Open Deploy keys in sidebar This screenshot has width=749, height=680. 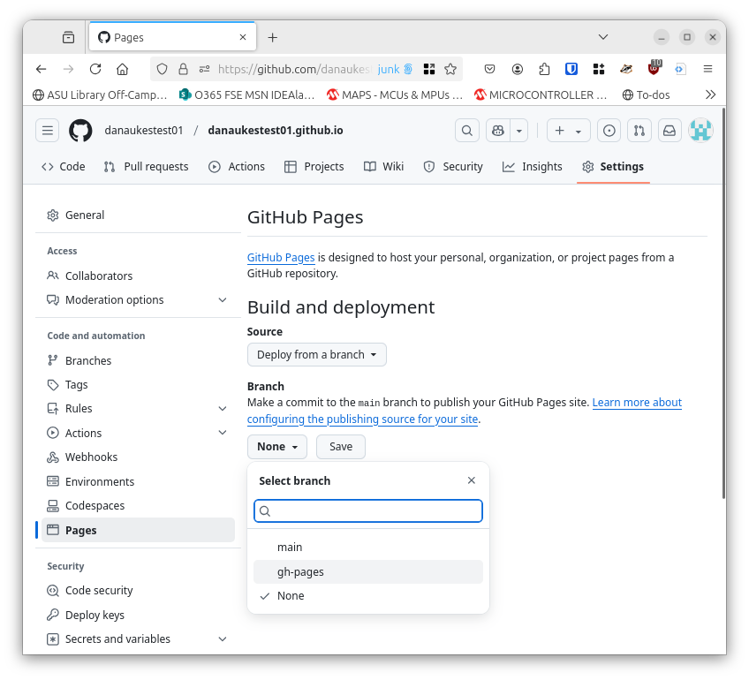point(138,615)
